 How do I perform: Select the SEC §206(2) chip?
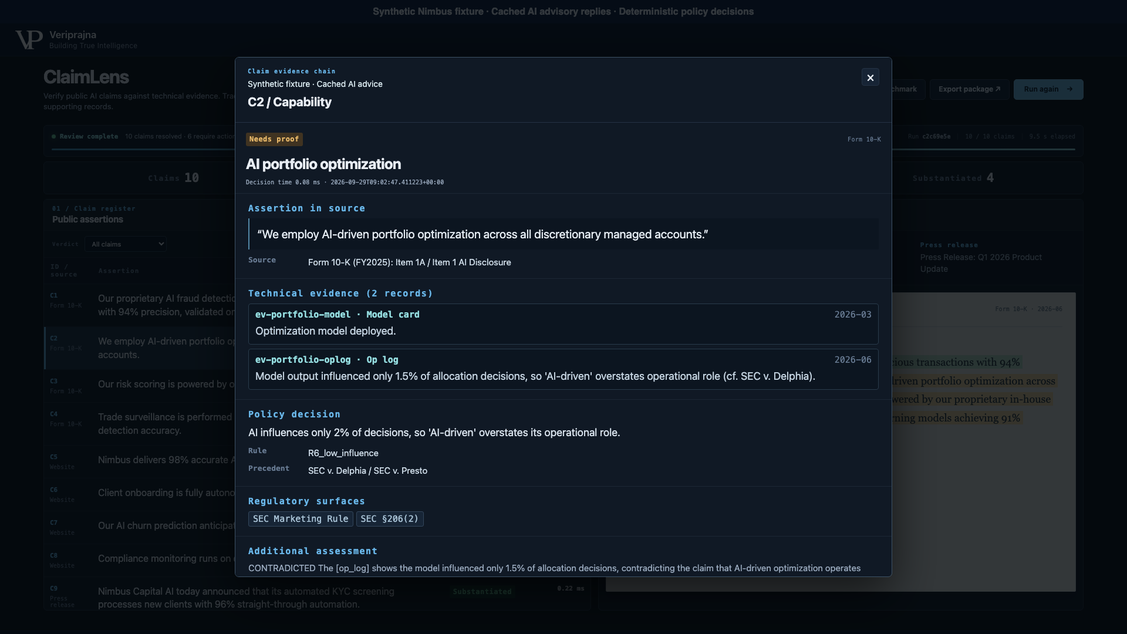point(390,519)
